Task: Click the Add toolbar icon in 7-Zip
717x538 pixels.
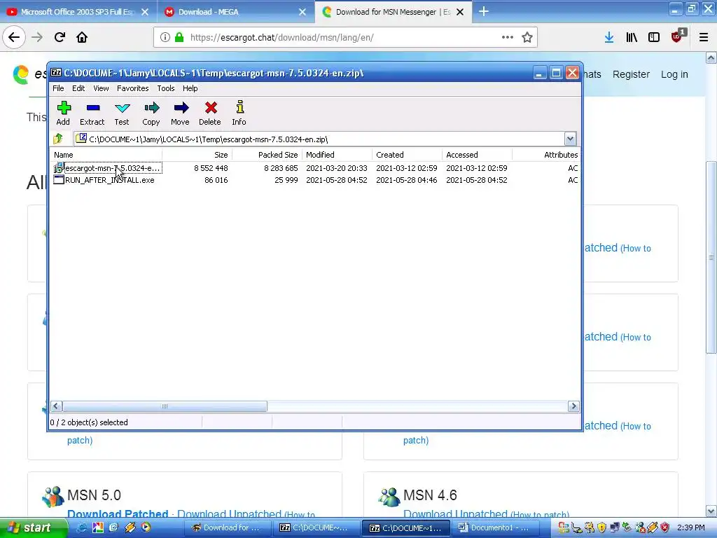Action: click(x=63, y=113)
